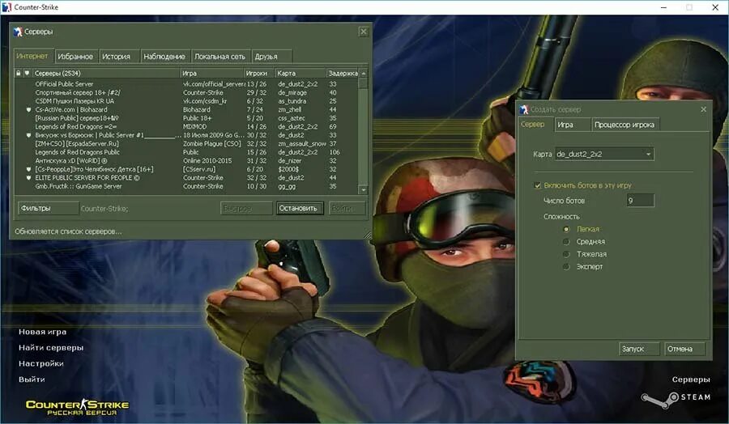Screen dimensions: 729x424
Task: Close the Создать сервер dialog
Action: coord(703,109)
